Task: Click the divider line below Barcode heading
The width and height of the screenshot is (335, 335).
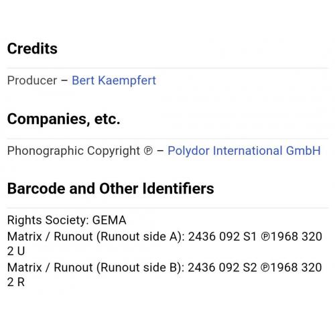Action: 167,208
